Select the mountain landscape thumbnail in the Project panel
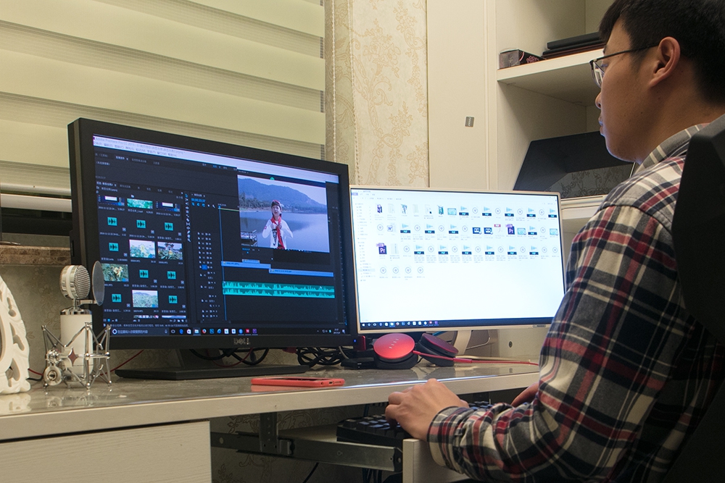This screenshot has height=483, width=725. (145, 299)
